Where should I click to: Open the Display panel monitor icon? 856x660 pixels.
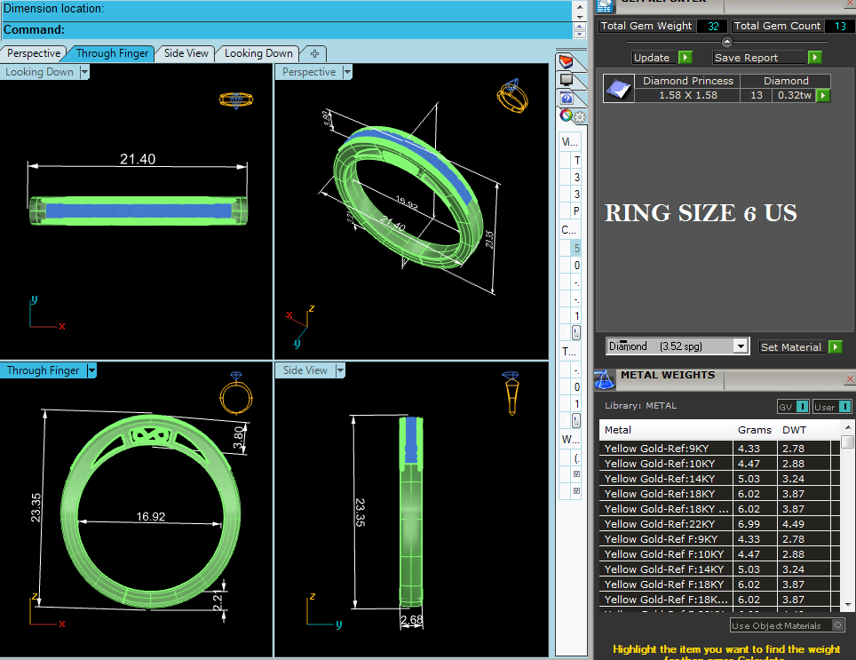coord(566,81)
